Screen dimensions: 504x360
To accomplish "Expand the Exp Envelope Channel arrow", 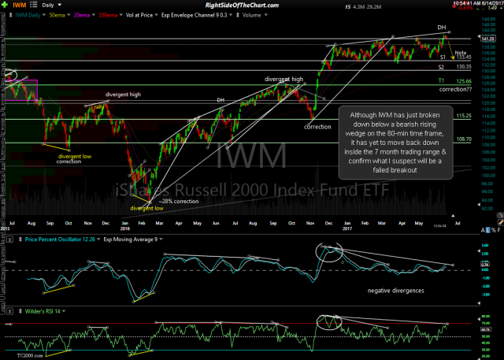I will (x=231, y=15).
